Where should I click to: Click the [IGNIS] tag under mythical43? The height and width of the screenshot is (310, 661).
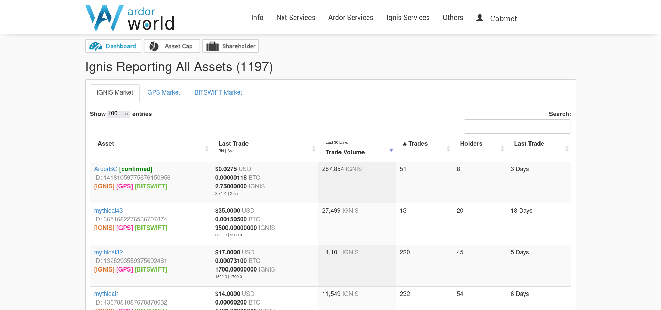tap(104, 228)
